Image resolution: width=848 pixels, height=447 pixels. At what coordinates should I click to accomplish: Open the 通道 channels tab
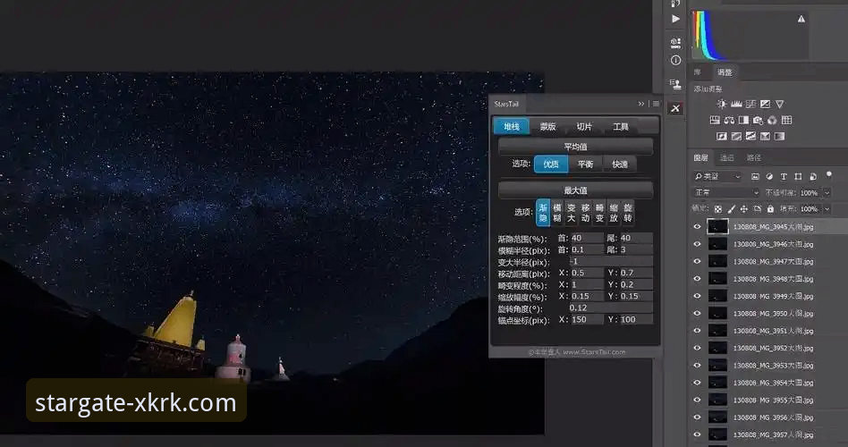point(727,158)
